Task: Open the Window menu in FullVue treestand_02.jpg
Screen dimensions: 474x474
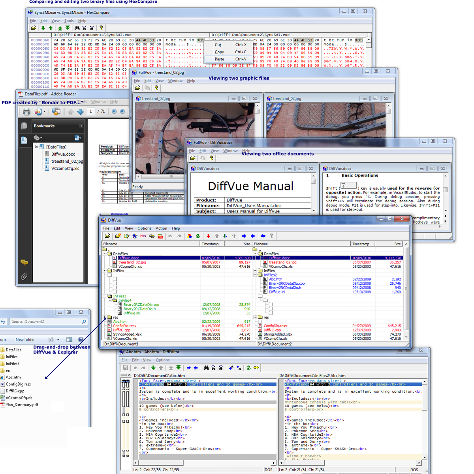Action: [x=175, y=81]
